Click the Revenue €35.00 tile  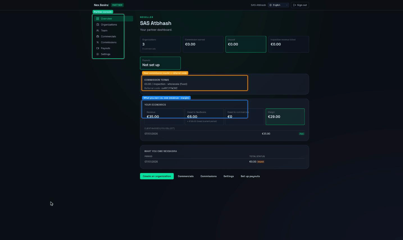(x=164, y=117)
